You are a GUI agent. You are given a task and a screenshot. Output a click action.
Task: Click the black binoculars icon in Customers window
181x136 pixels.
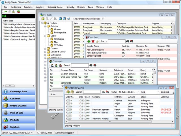(91, 65)
